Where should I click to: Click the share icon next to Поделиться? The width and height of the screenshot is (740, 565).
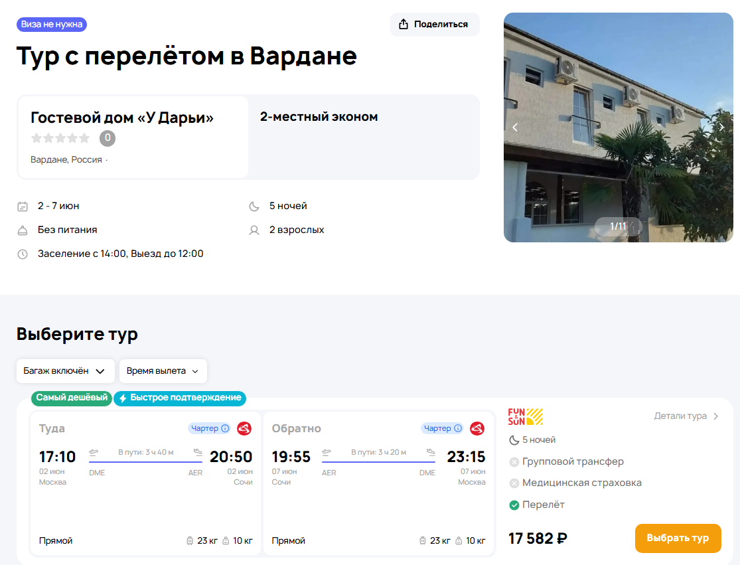pos(403,24)
